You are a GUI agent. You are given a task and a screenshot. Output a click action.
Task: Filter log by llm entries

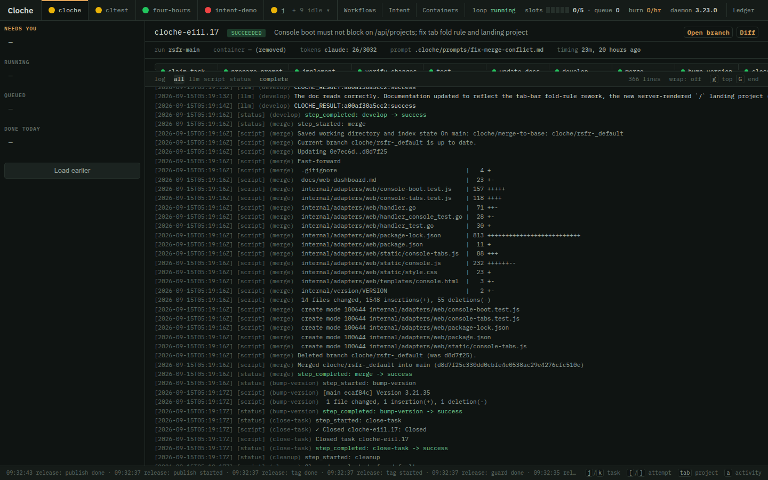point(194,79)
